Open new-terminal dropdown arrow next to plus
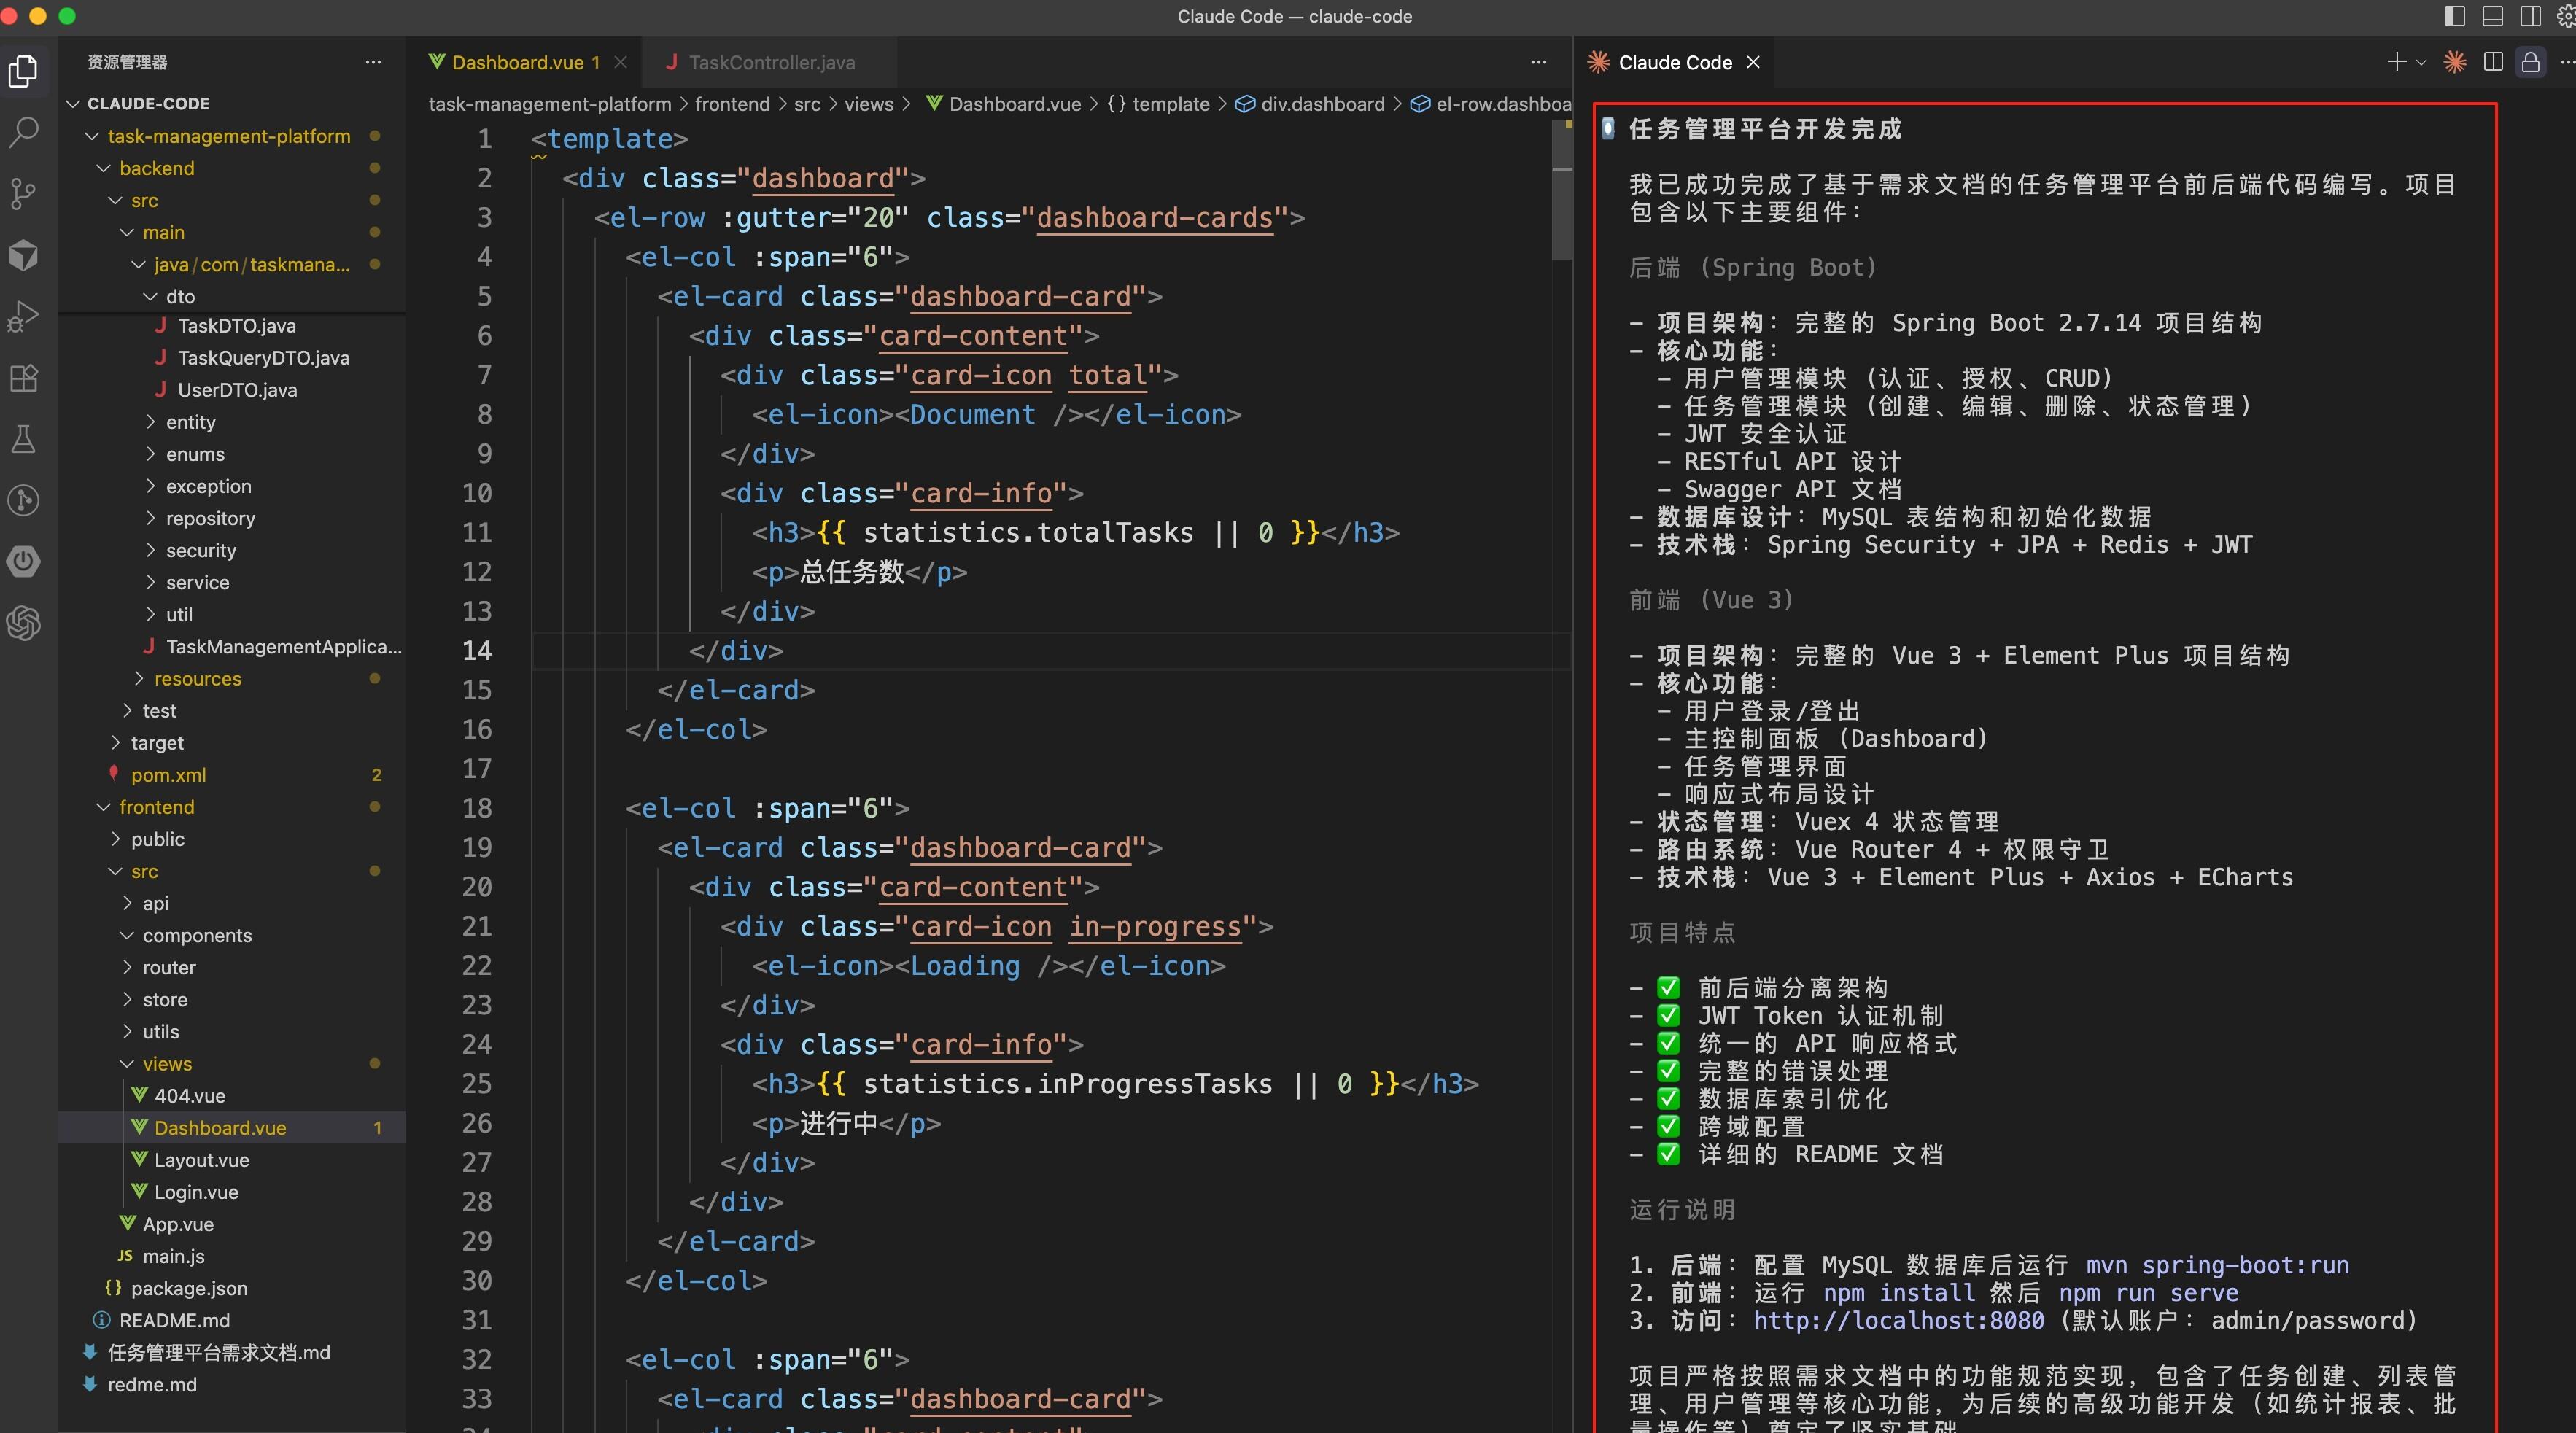 (2421, 62)
